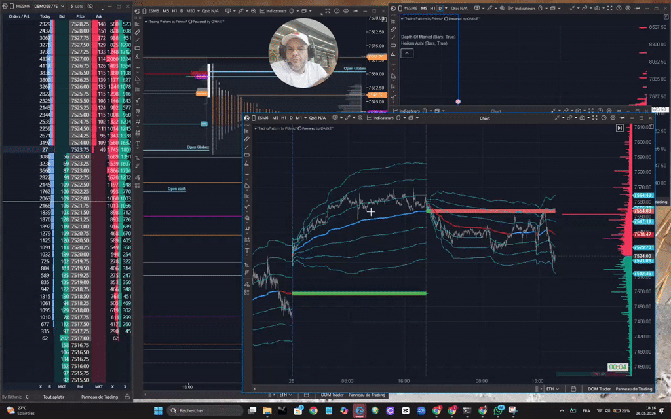Toggle pin icon in #ESM6 daily chart toolbar

637,8
